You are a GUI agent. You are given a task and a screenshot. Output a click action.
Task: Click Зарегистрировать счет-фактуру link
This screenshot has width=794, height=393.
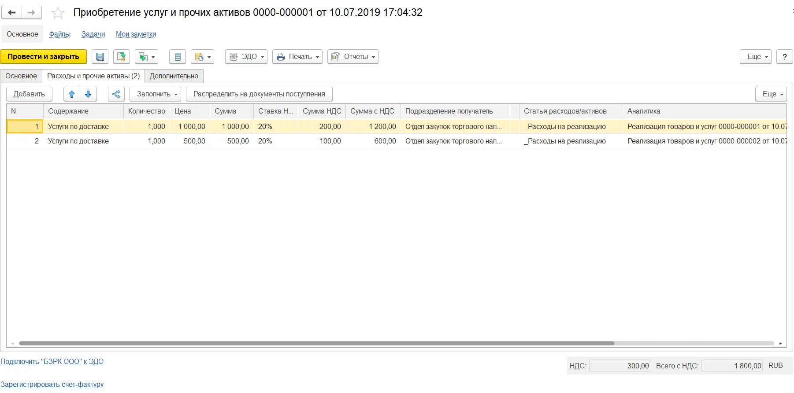point(52,385)
